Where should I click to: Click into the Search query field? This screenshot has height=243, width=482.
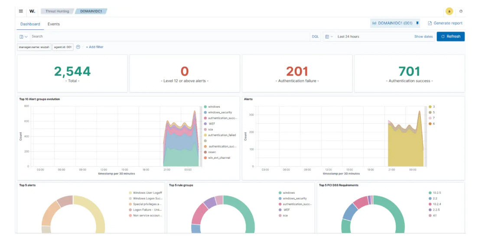[169, 37]
